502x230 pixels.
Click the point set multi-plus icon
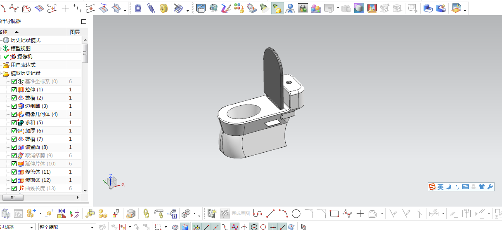[x=77, y=8]
